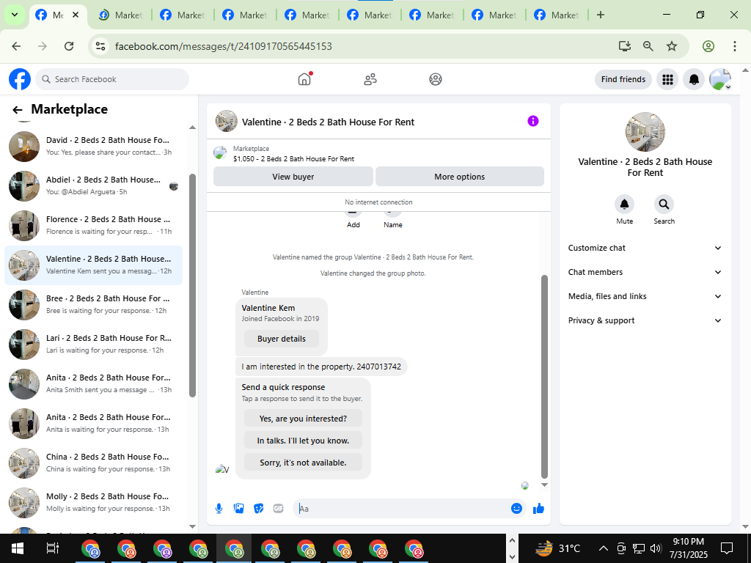The image size is (751, 563).
Task: Open Chrome profile icon
Action: click(x=708, y=46)
